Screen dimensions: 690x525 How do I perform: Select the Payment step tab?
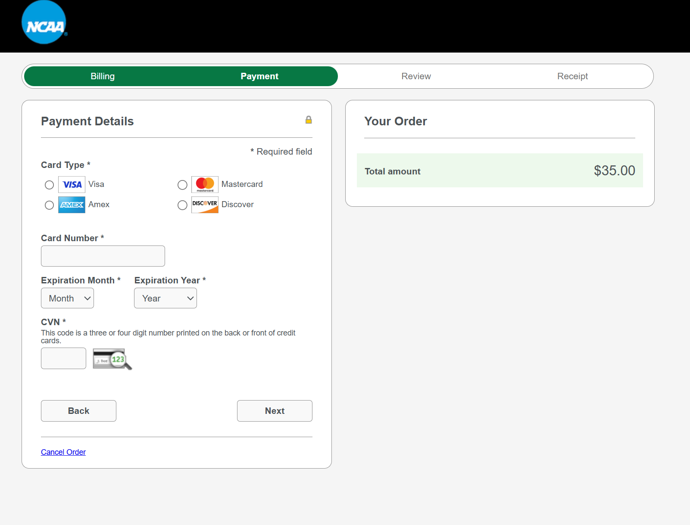tap(259, 76)
